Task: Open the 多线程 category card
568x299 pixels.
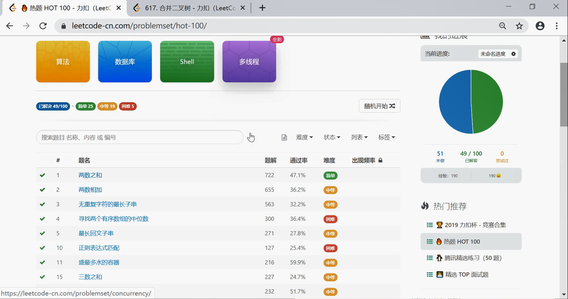Action: tap(249, 62)
